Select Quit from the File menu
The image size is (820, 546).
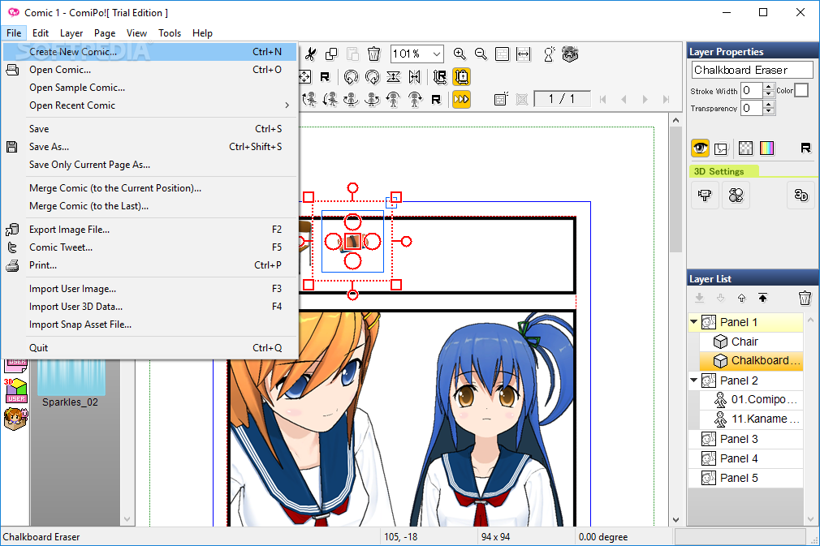tap(150, 348)
